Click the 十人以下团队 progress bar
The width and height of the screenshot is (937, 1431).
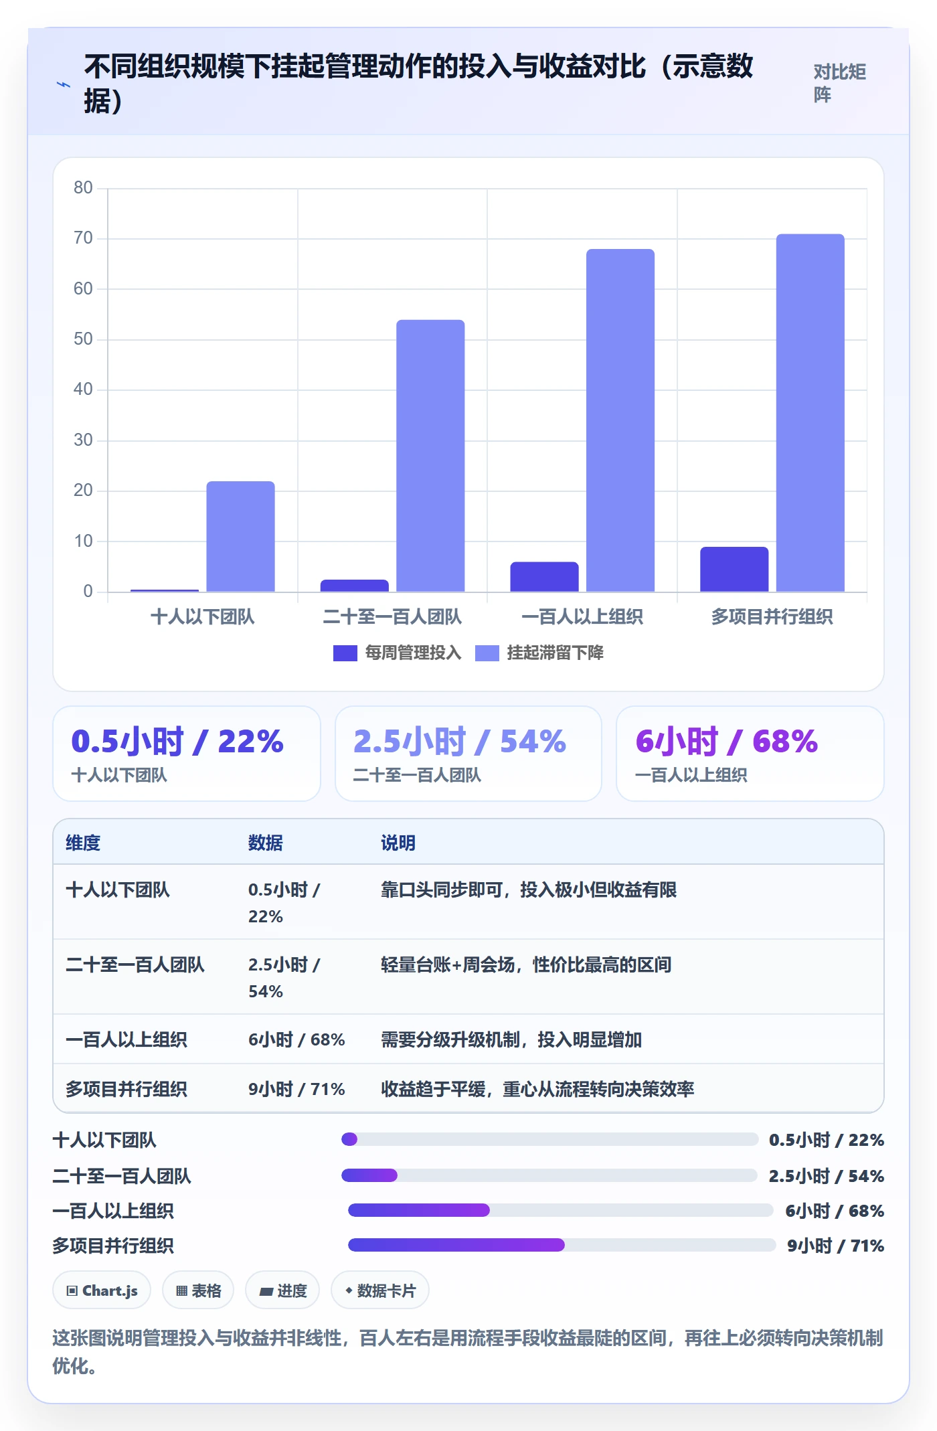(x=549, y=1139)
